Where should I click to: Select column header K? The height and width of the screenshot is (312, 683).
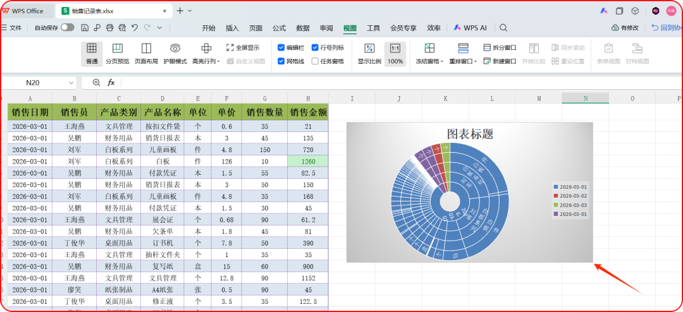point(445,99)
